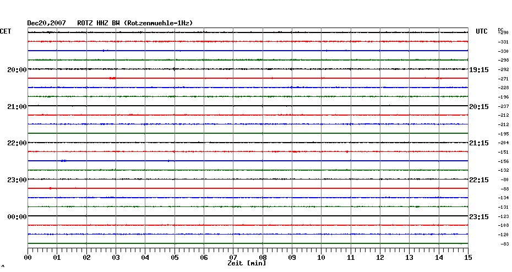Click DC offset value -132
512x272 pixels.
tap(503, 171)
